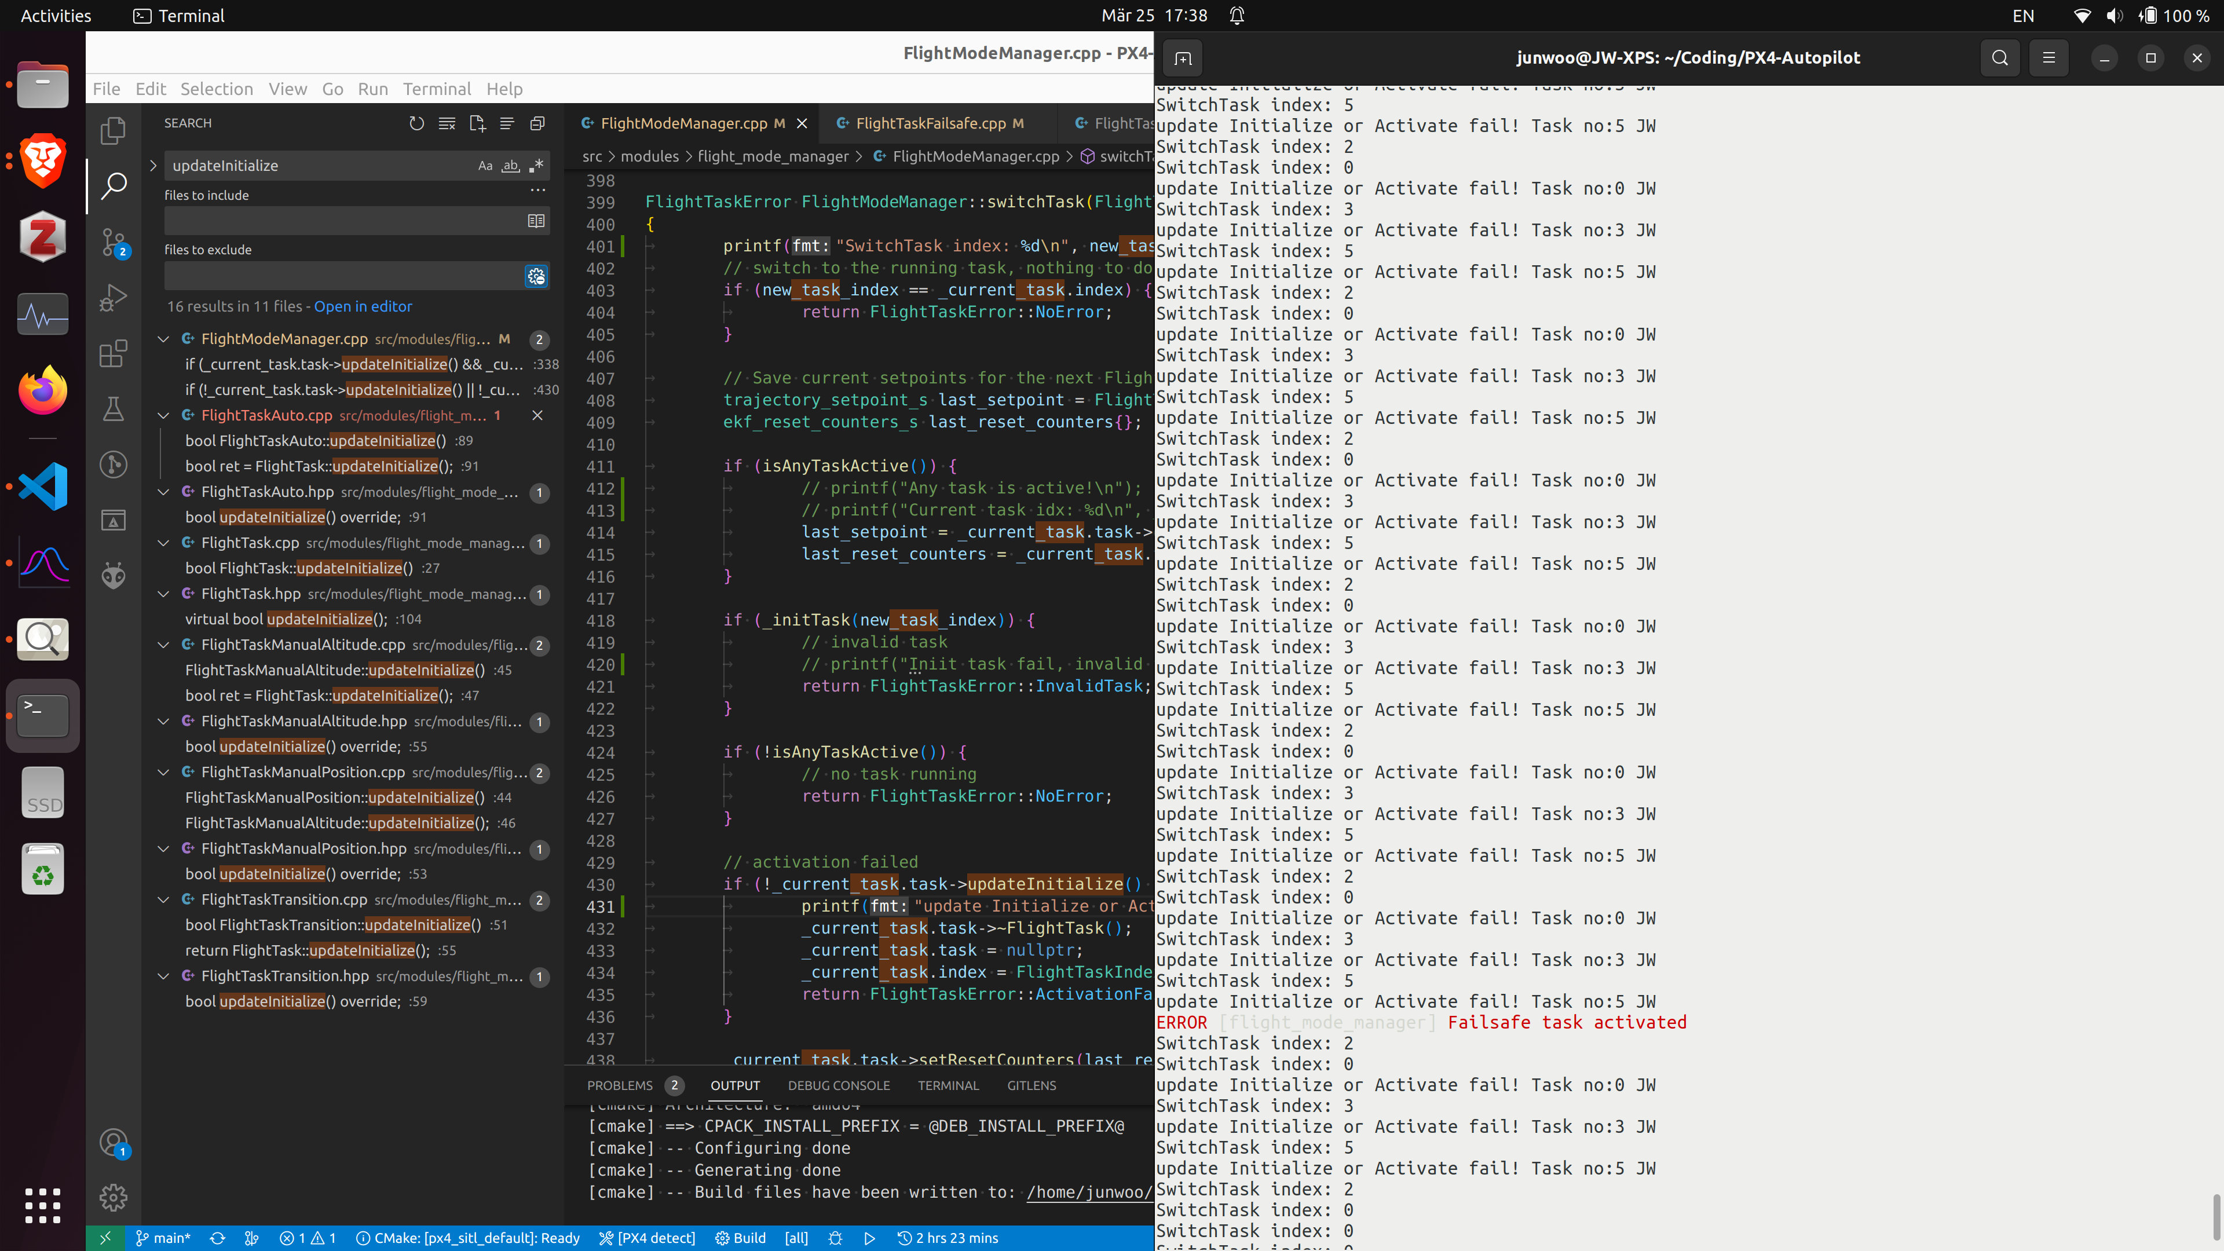Toggle match case in search
The image size is (2224, 1251).
[485, 166]
